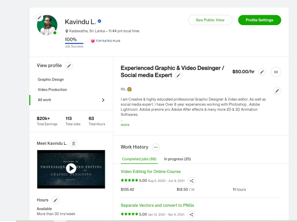
Task: Edit the overview description pencil icon
Action: point(277,91)
